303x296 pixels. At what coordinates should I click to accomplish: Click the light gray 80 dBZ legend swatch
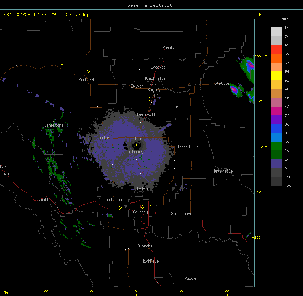(x=276, y=32)
